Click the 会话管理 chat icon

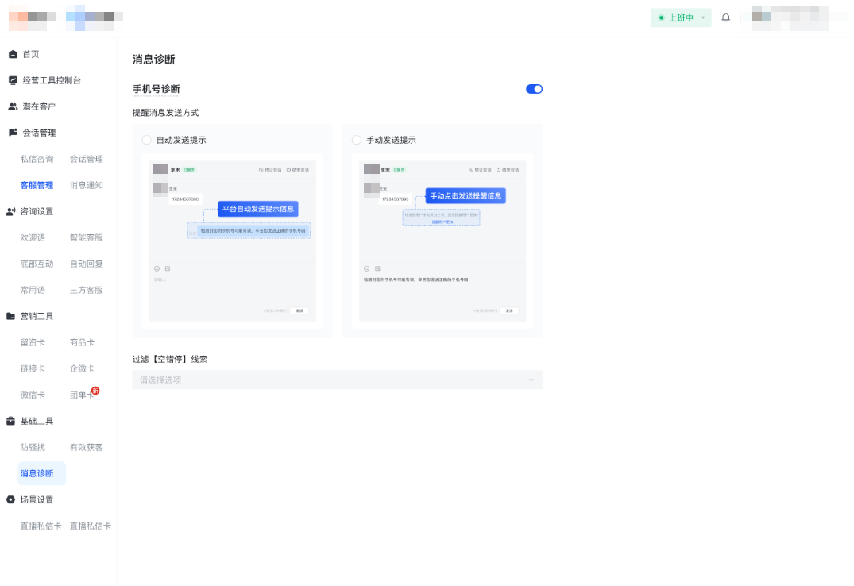point(12,133)
